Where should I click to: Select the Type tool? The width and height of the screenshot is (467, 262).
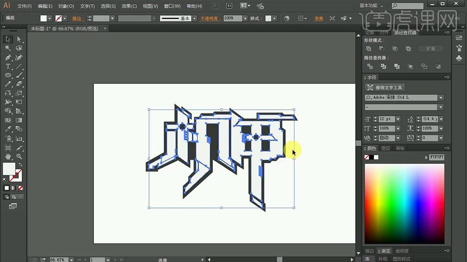(8, 66)
